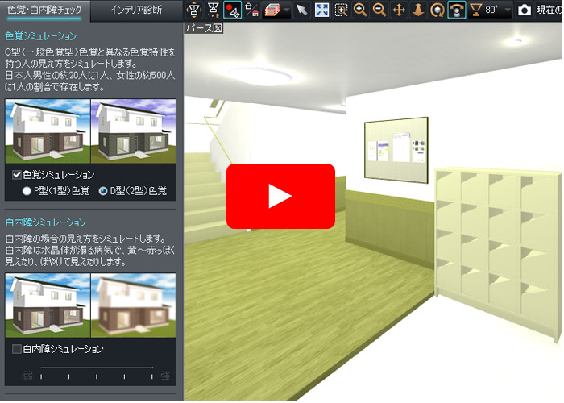
Task: Switch to インテリア診断 tab
Action: (135, 10)
